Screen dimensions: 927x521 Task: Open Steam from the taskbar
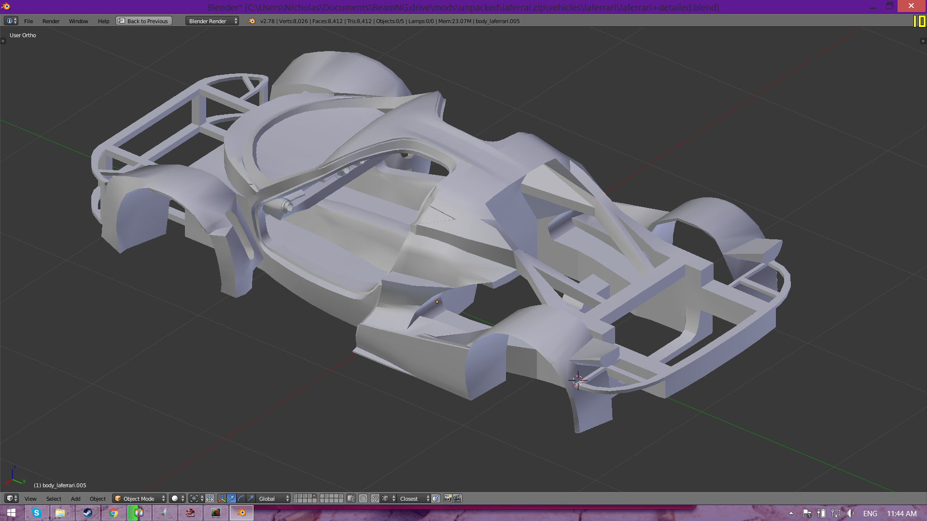(87, 513)
